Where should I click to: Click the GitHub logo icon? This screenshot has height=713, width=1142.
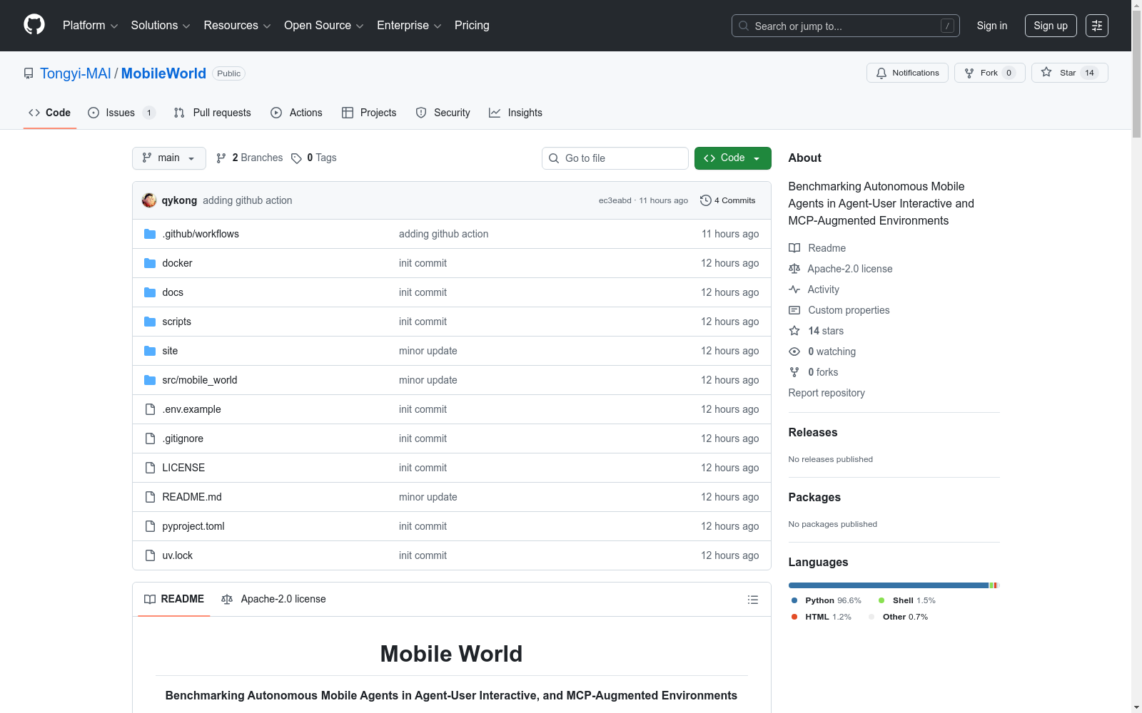(34, 25)
